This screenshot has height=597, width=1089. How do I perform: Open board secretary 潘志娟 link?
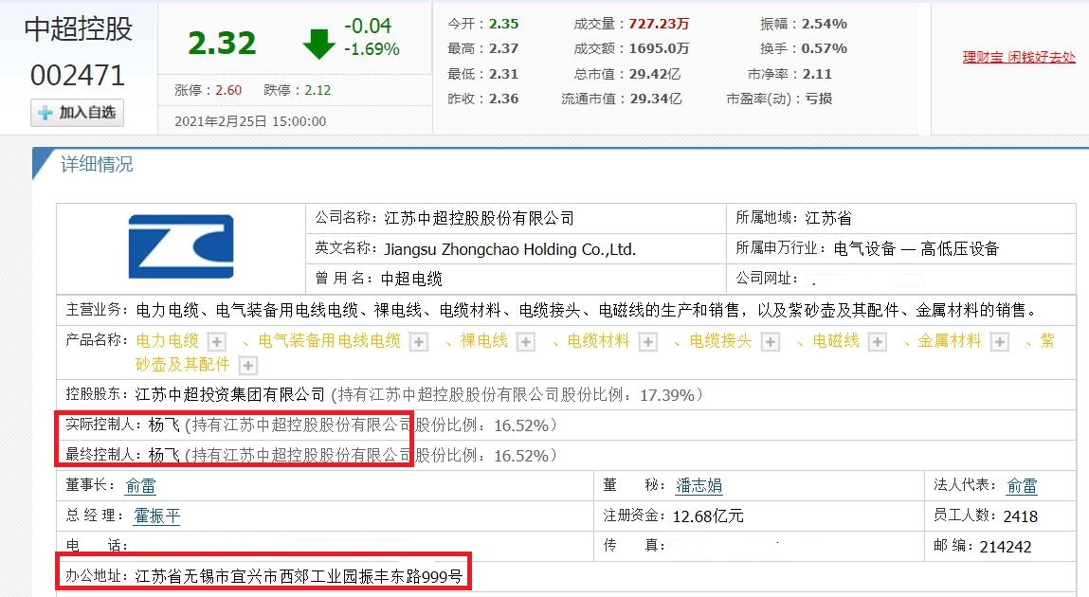[699, 485]
